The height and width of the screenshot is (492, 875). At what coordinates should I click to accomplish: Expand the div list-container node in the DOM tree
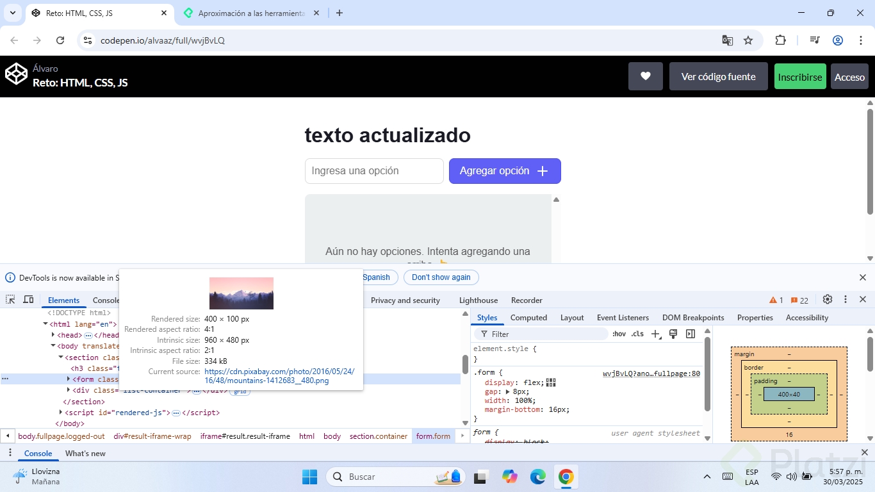(69, 390)
